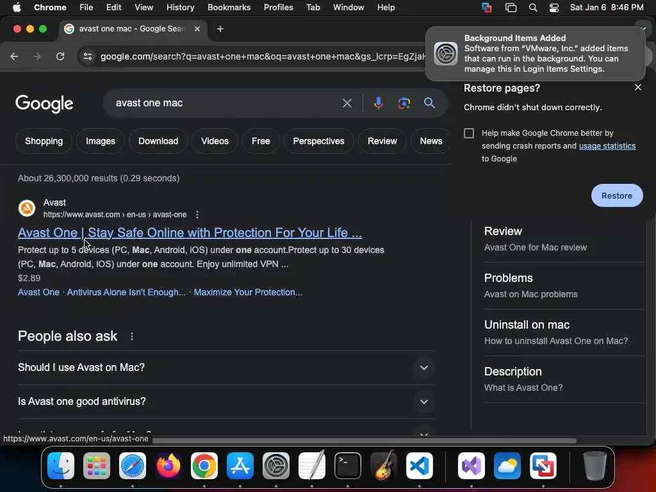Open the Profiles menu
The width and height of the screenshot is (656, 492).
coord(278,8)
